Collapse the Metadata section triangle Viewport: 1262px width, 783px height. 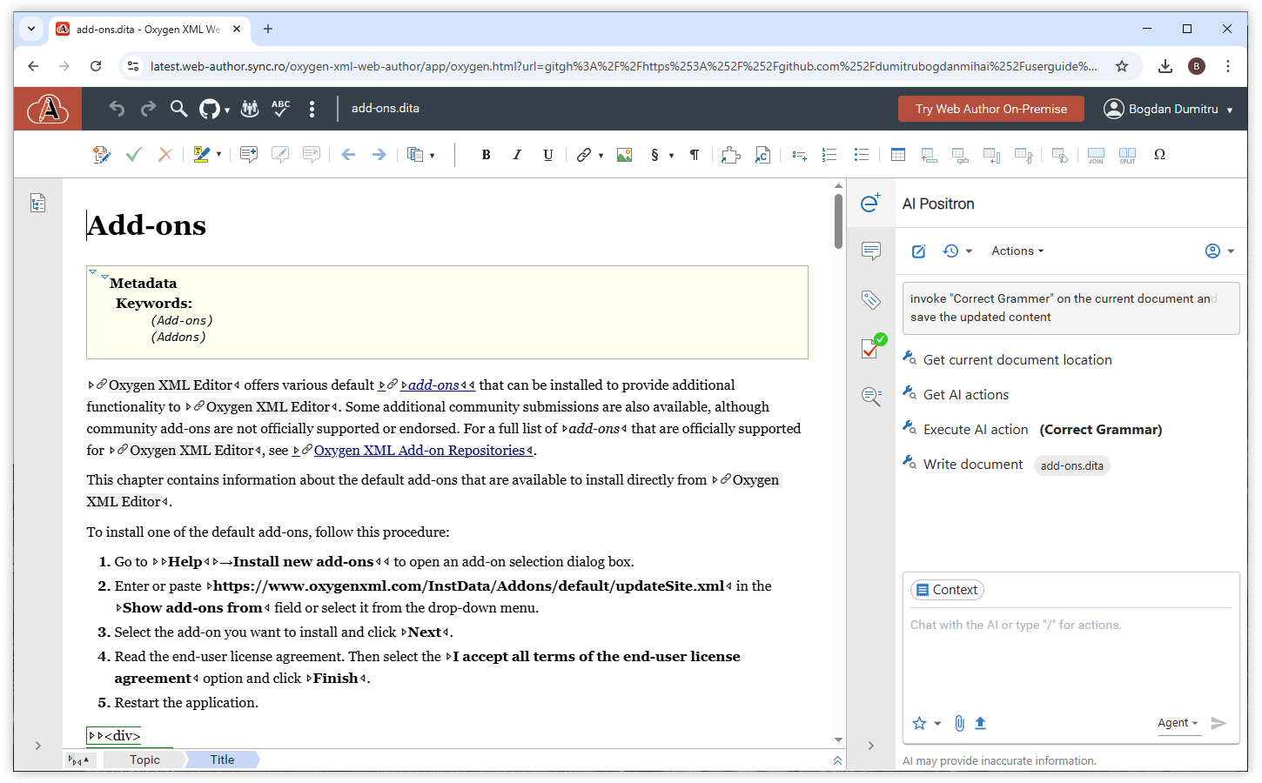pos(104,278)
